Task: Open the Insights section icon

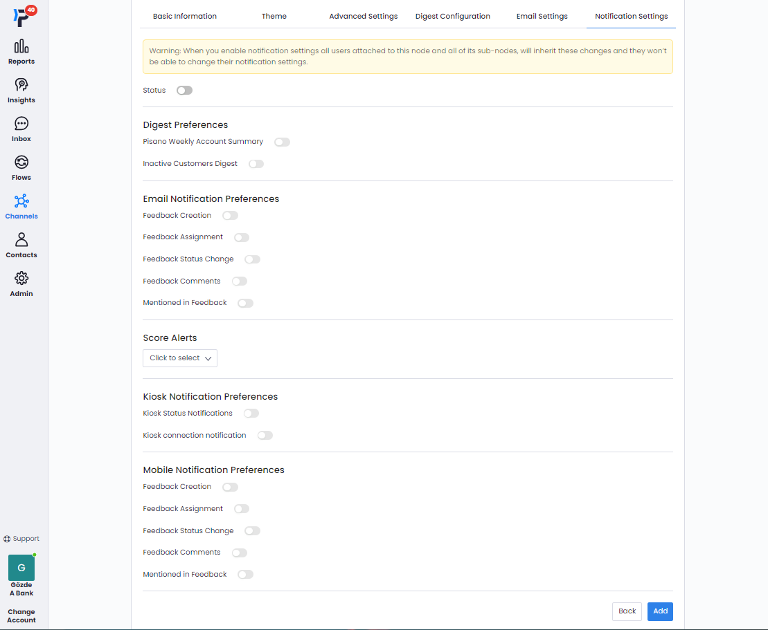Action: [x=21, y=85]
